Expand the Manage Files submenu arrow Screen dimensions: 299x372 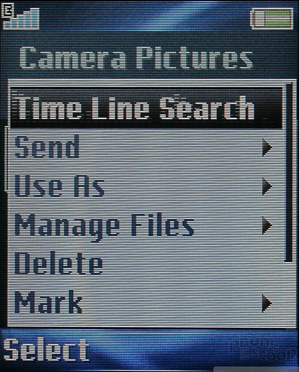coord(267,225)
